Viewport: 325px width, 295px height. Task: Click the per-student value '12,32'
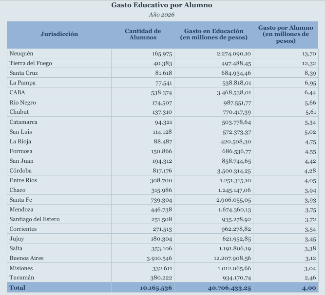tap(309, 64)
